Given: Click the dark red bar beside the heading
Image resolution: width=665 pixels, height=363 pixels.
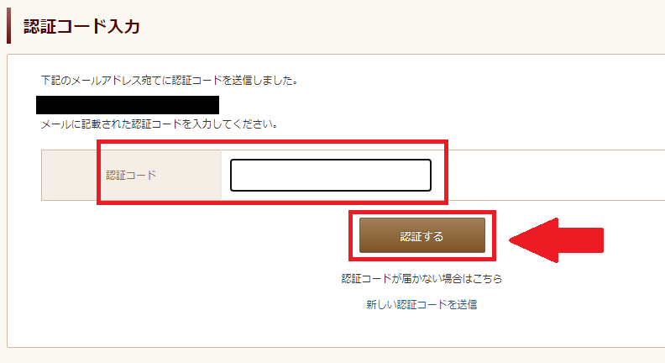Looking at the screenshot, I should [9, 27].
